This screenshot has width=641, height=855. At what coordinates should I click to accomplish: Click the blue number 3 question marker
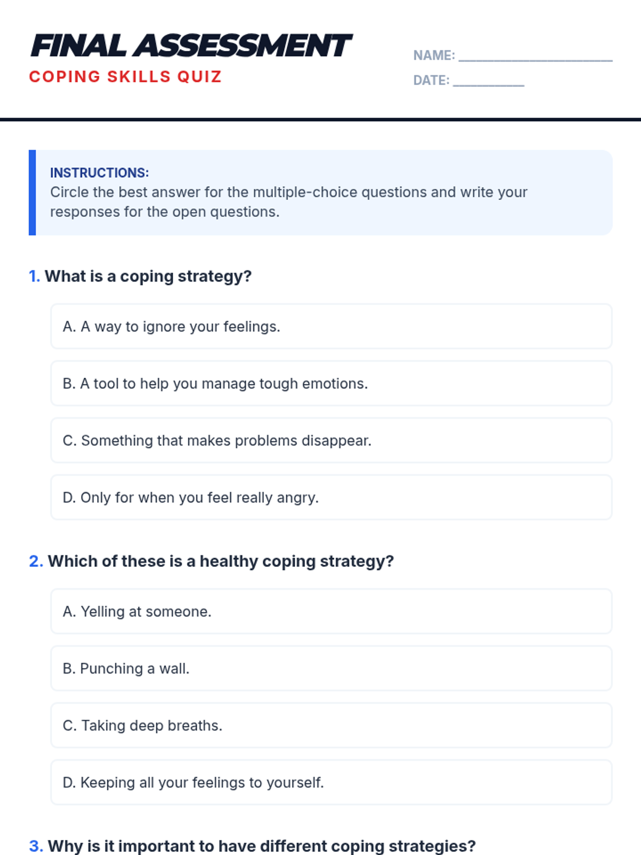click(36, 846)
